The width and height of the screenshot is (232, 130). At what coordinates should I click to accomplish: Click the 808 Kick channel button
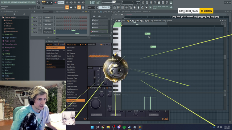tap(48, 17)
